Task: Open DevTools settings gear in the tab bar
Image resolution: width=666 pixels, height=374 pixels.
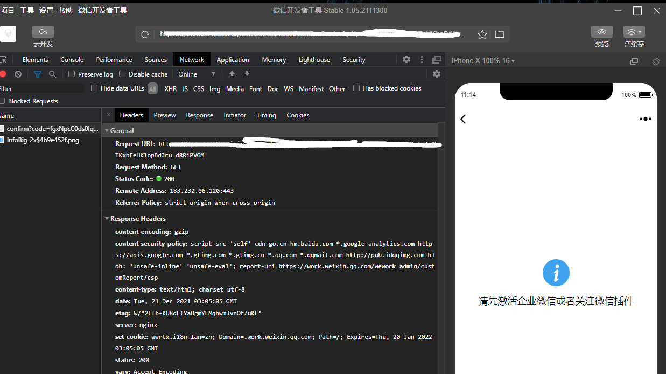Action: (406, 59)
